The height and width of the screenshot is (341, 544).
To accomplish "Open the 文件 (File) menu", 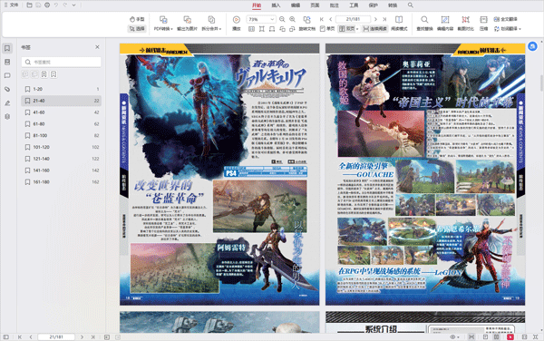I will click(11, 5).
